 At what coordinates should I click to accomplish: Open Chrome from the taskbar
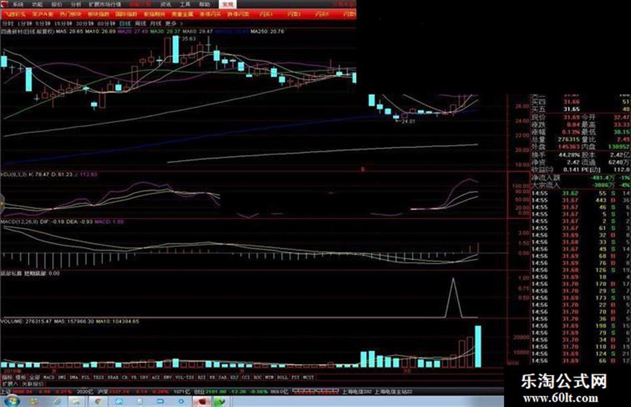pos(97,402)
